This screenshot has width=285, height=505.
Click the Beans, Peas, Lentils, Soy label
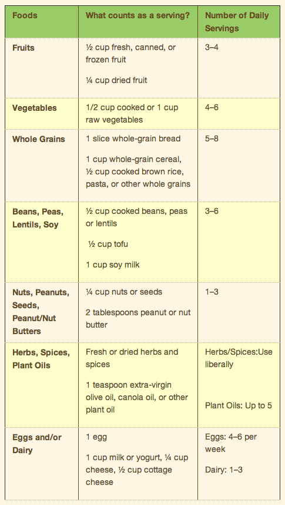click(38, 218)
